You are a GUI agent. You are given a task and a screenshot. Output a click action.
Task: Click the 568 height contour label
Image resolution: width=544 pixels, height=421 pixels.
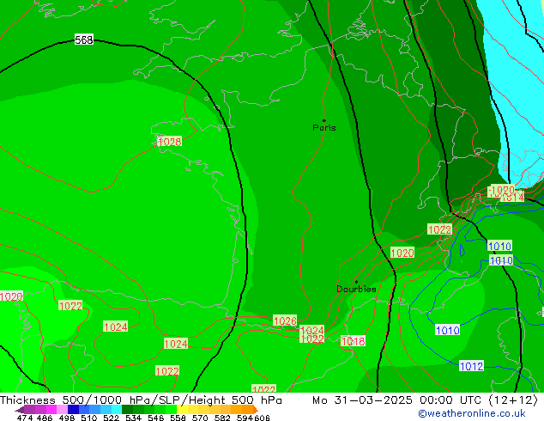(84, 40)
